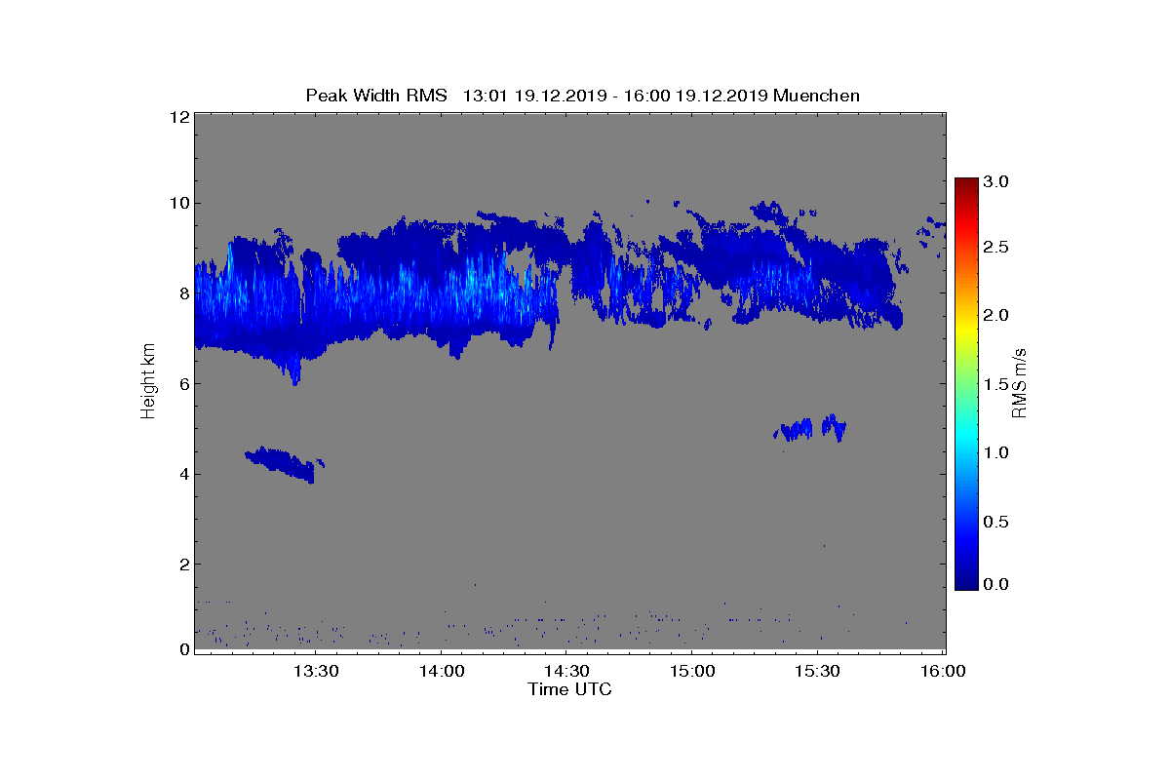The height and width of the screenshot is (780, 1170).
Task: Click the 'Time UTC' axis label
Action: (569, 689)
